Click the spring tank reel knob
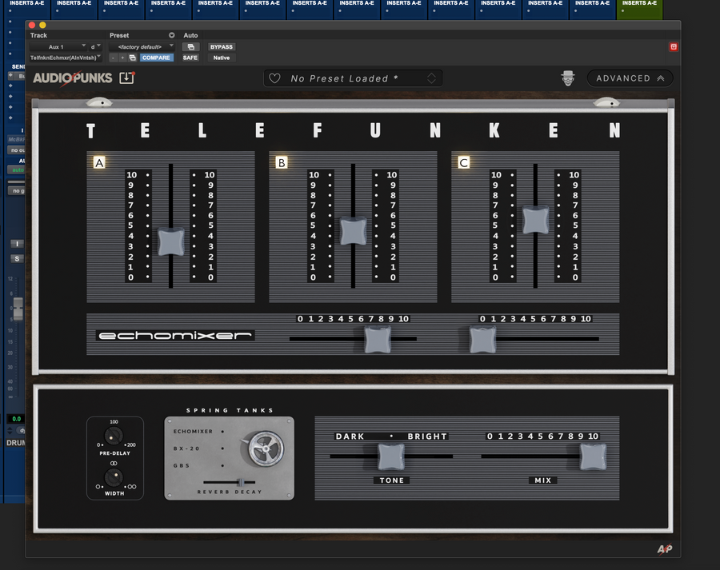Viewport: 720px width, 570px height. (266, 448)
